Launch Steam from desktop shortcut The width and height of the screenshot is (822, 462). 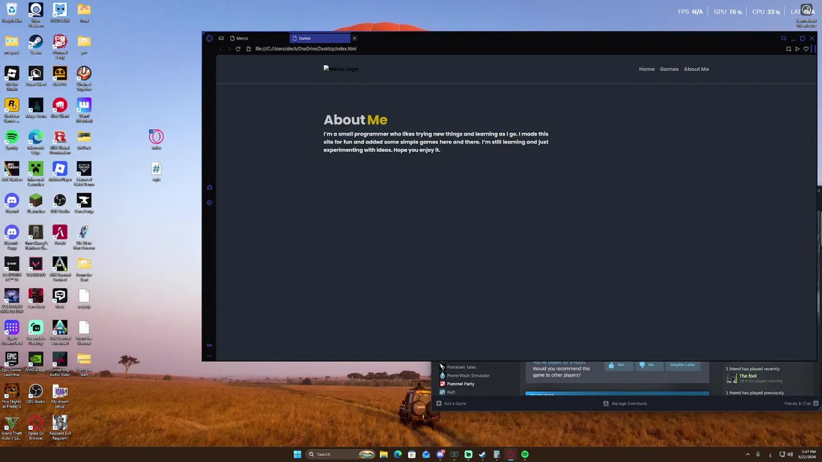point(36,44)
